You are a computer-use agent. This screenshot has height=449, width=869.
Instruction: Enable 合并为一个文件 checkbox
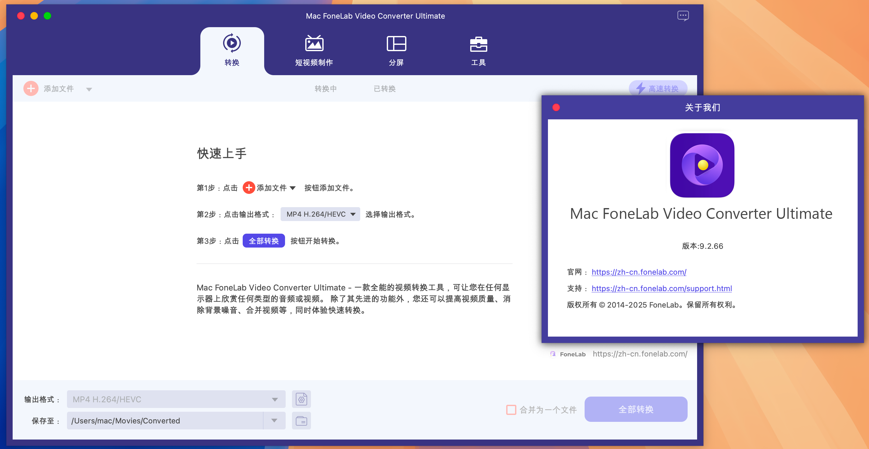coord(511,410)
